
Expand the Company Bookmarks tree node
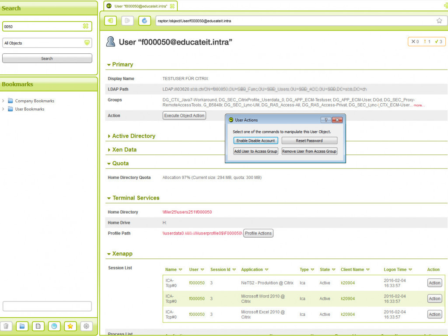[3, 101]
